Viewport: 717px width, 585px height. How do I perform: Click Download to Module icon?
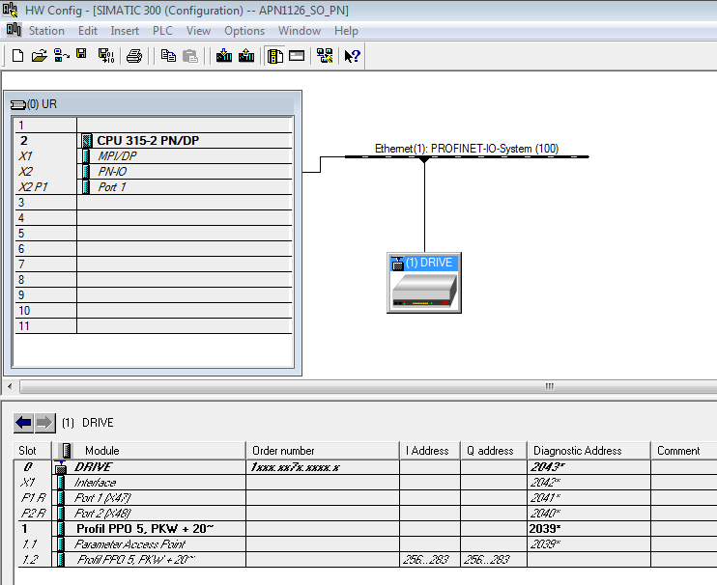[x=224, y=56]
